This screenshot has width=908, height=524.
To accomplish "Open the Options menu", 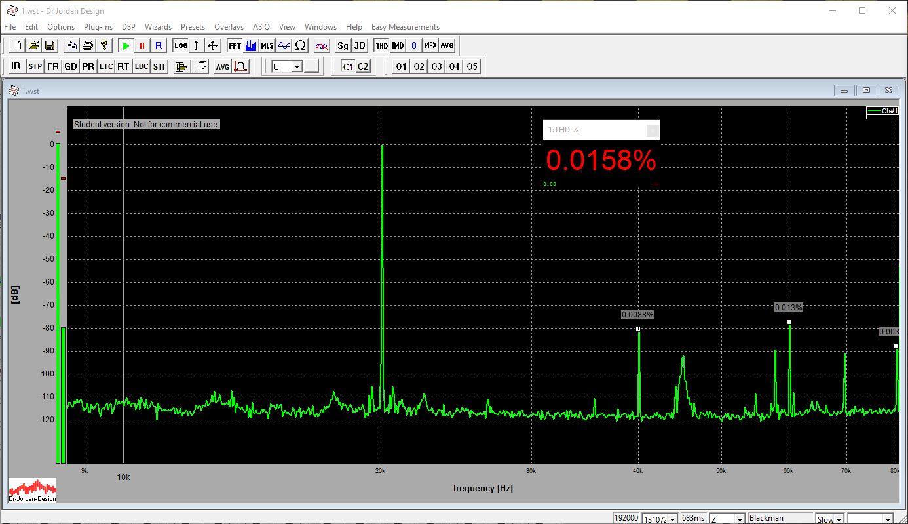I will coord(61,27).
